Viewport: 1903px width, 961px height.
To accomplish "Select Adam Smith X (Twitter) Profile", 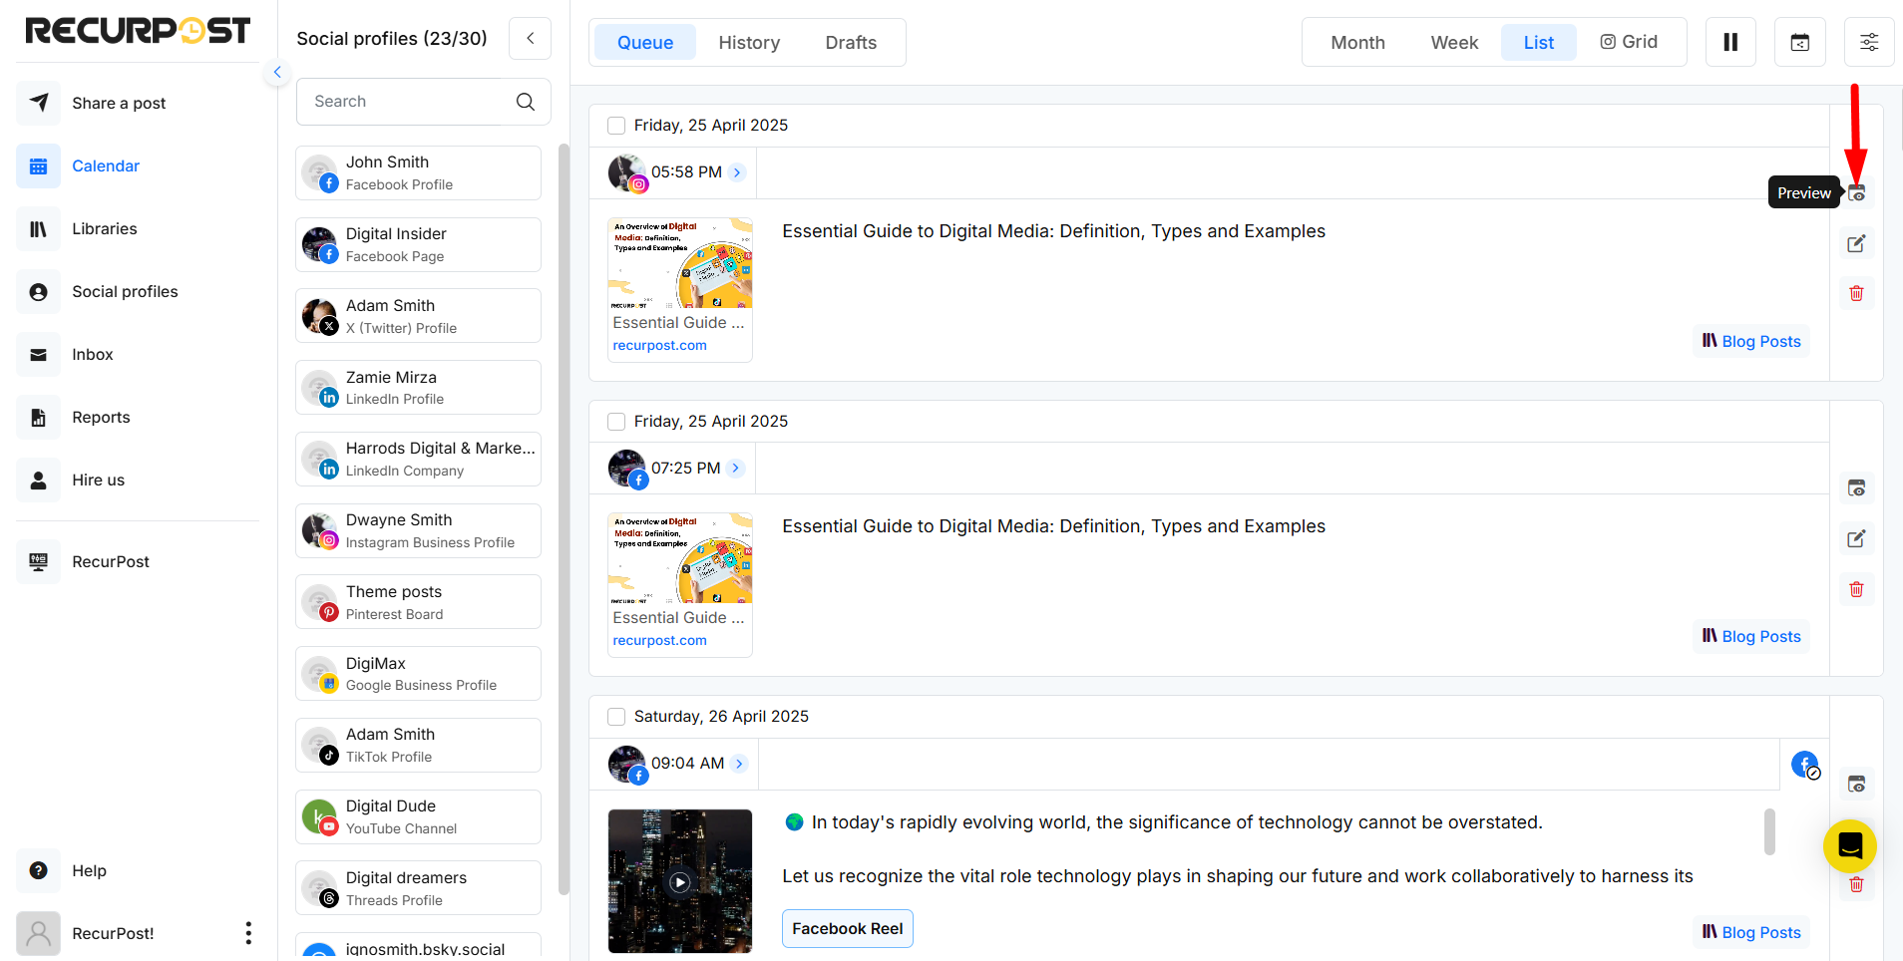I will tap(418, 316).
